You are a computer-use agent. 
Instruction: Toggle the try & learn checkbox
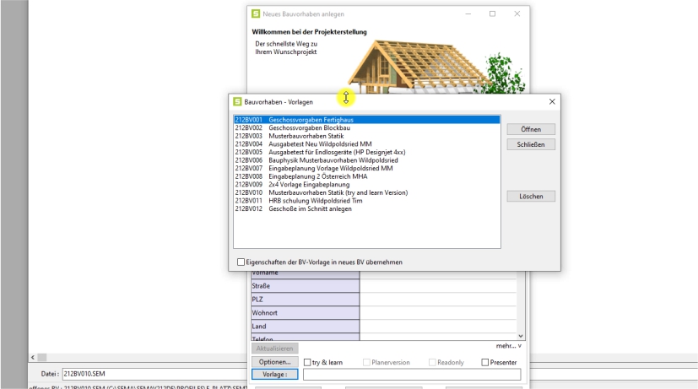click(x=308, y=362)
